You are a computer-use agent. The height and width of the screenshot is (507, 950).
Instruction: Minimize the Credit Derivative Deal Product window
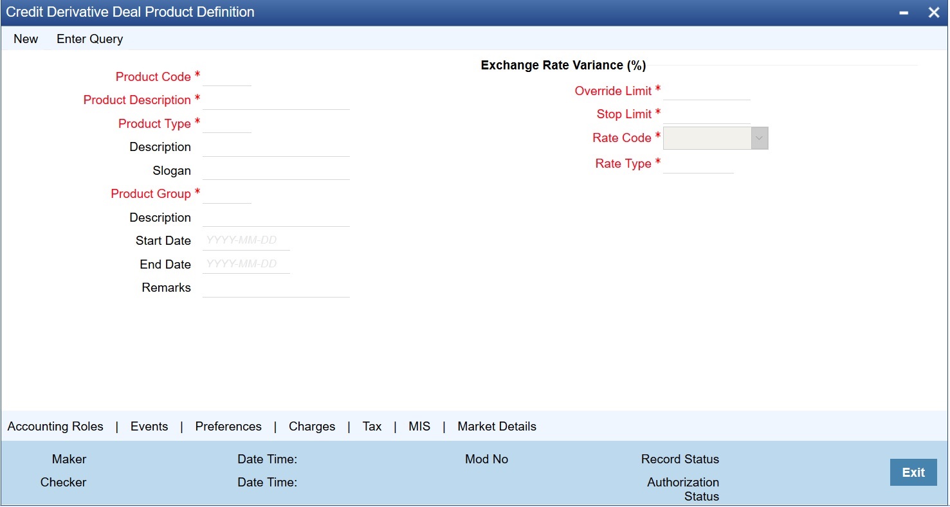click(x=904, y=13)
